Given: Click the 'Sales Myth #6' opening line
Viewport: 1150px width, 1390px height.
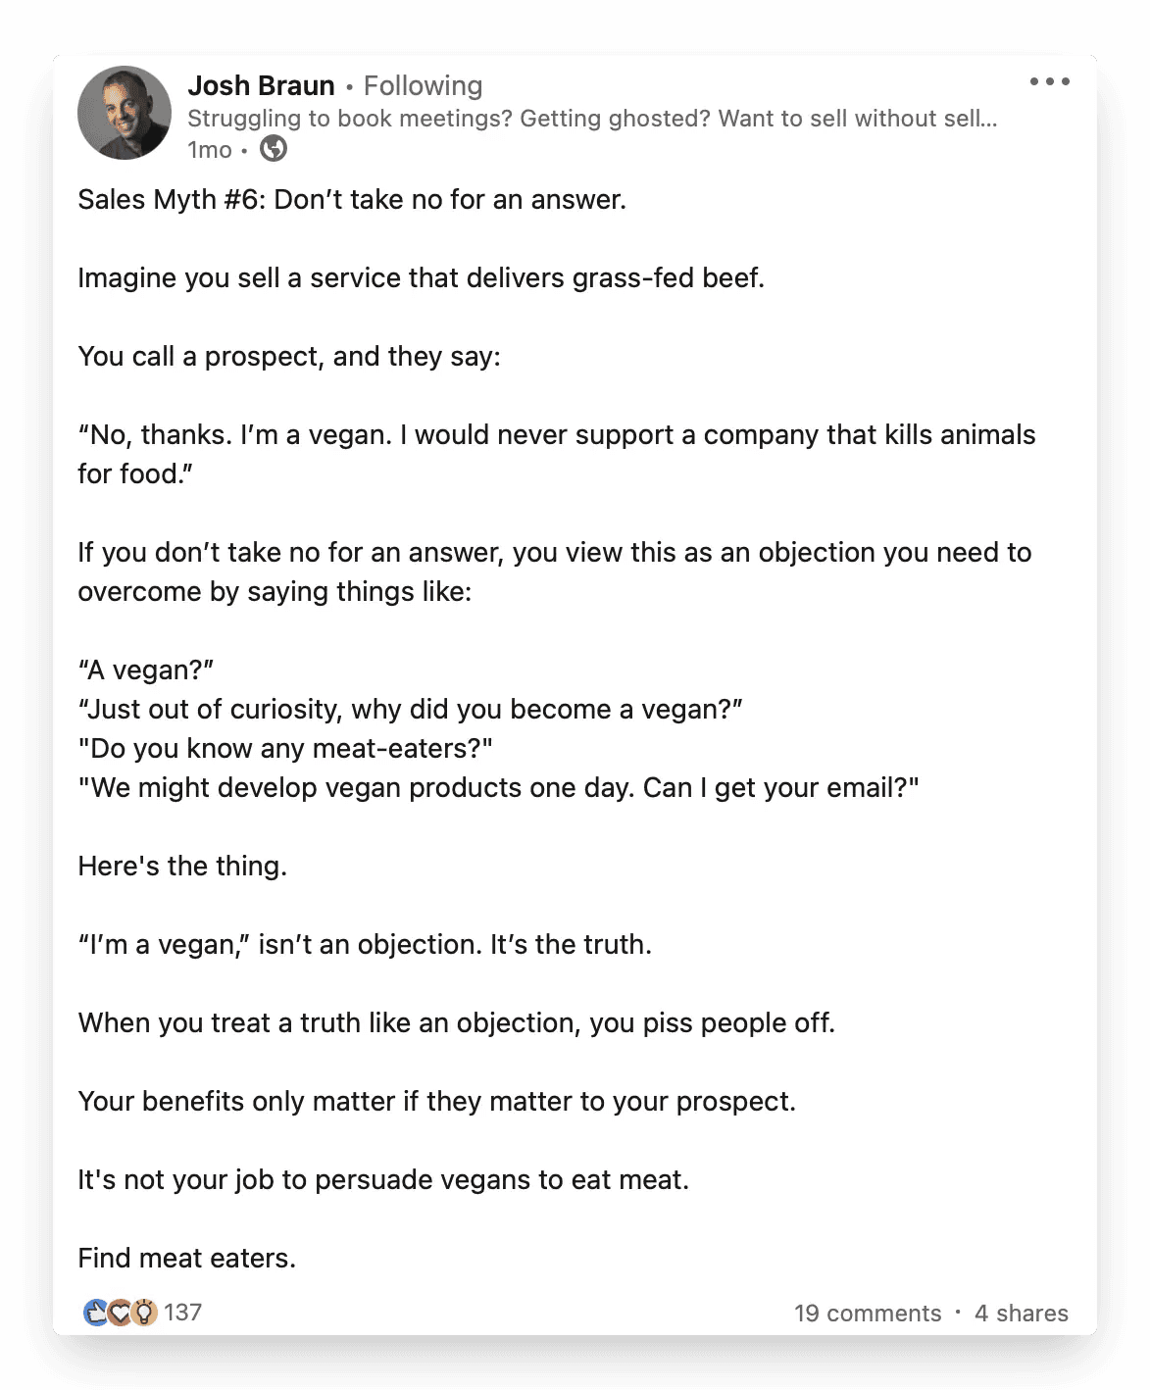Looking at the screenshot, I should pos(352,200).
